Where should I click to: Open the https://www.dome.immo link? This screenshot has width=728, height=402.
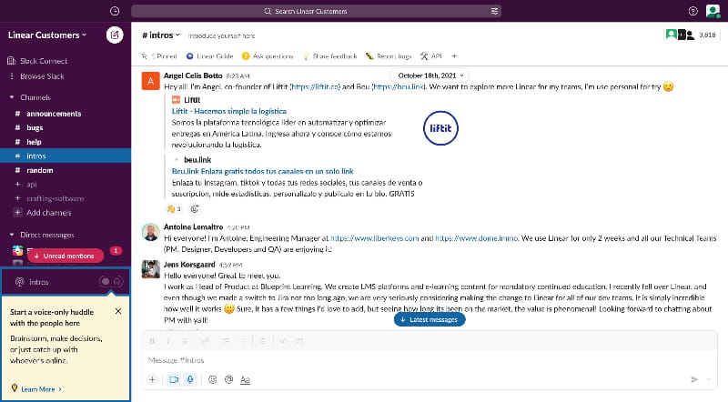476,238
